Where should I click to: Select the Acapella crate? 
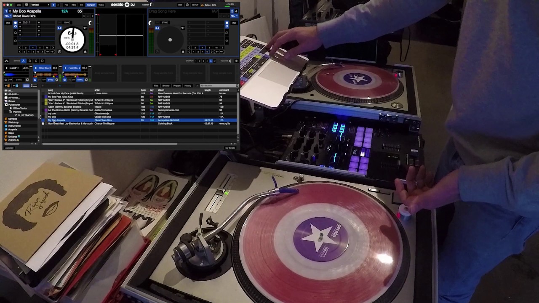13,129
